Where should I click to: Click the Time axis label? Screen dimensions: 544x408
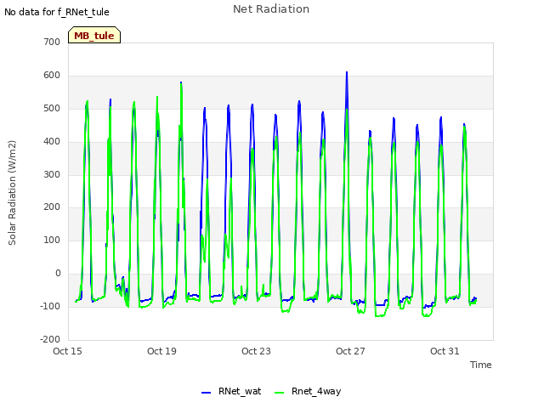click(480, 365)
